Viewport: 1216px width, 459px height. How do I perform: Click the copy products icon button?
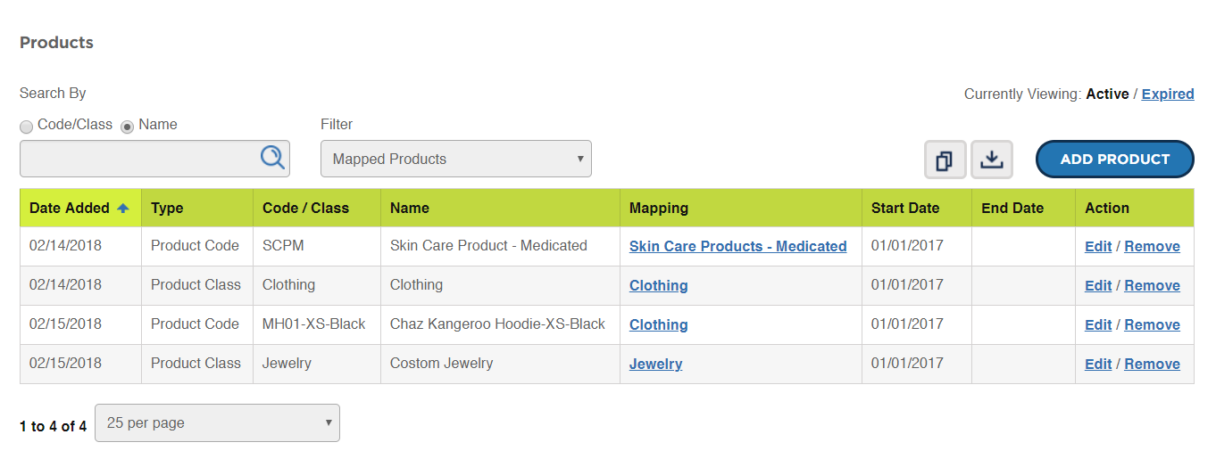(x=945, y=160)
